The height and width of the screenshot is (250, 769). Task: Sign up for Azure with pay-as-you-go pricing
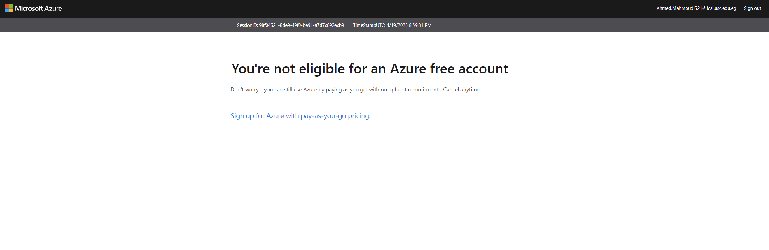(300, 116)
